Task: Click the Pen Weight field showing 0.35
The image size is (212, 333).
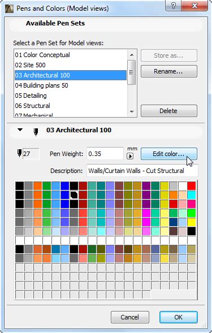Action: (x=105, y=154)
